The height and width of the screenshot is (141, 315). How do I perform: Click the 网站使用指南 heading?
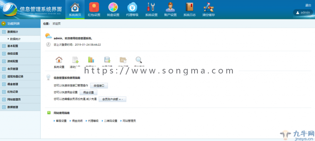pos(62,113)
